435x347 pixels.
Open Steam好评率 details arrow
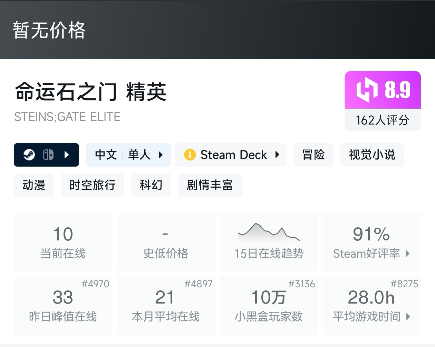pyautogui.click(x=408, y=254)
